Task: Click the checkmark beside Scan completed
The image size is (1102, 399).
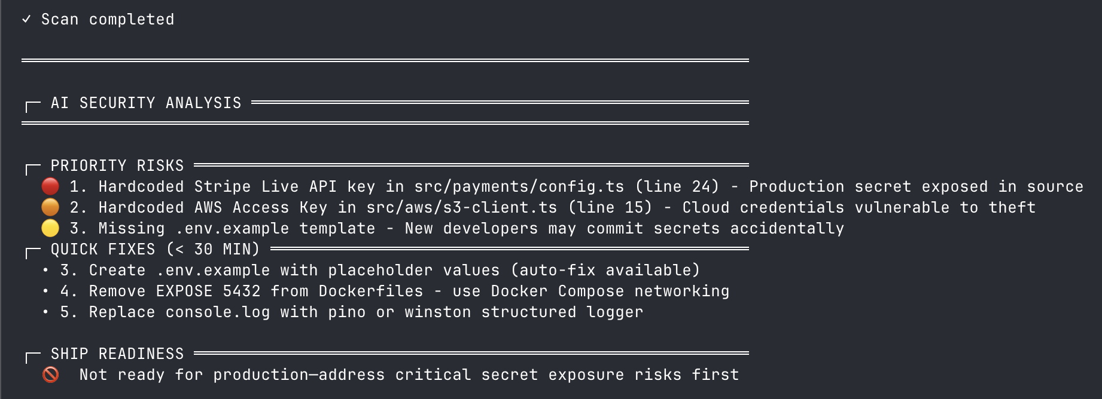Action: [x=26, y=19]
